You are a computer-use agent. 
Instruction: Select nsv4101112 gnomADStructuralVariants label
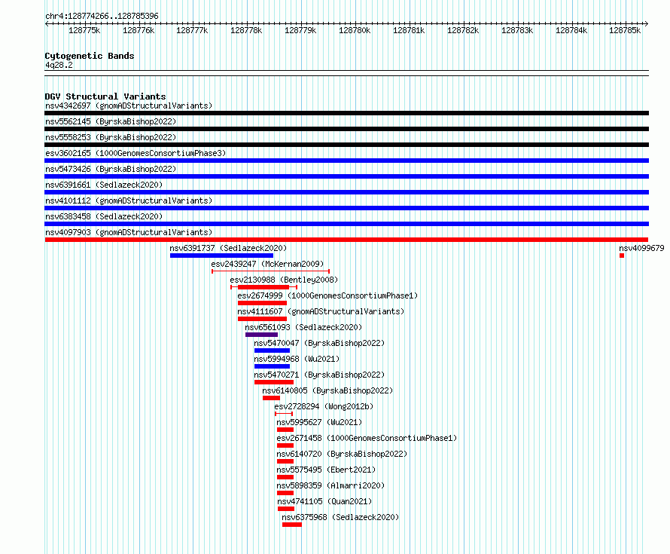click(x=129, y=200)
